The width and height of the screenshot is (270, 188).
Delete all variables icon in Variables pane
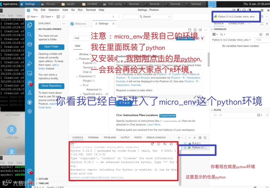coord(267,35)
